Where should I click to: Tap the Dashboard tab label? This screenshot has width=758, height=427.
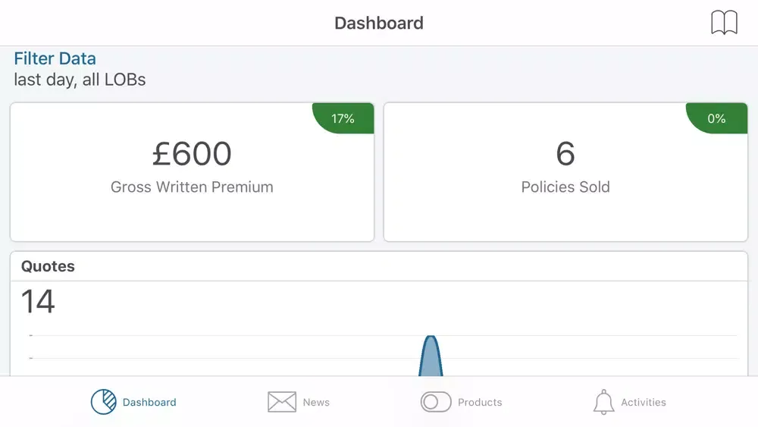149,402
